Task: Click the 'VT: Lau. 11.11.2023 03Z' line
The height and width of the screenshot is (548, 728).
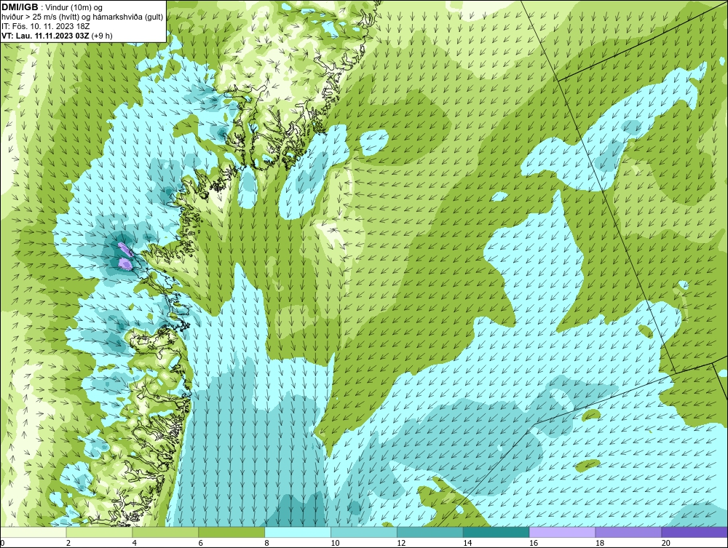Action: 45,36
